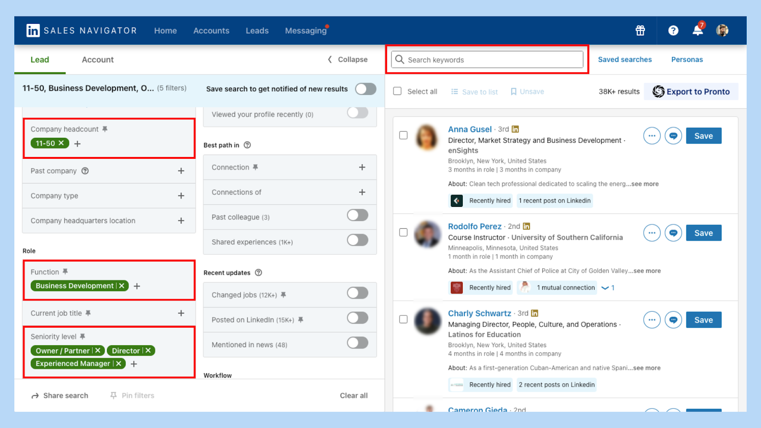Click the Recent updates help icon
This screenshot has height=428, width=761.
258,272
